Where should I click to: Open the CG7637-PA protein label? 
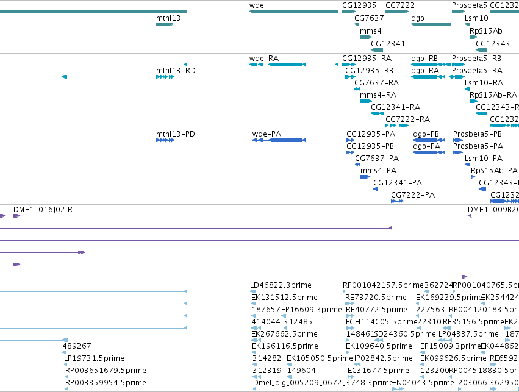pos(377,159)
